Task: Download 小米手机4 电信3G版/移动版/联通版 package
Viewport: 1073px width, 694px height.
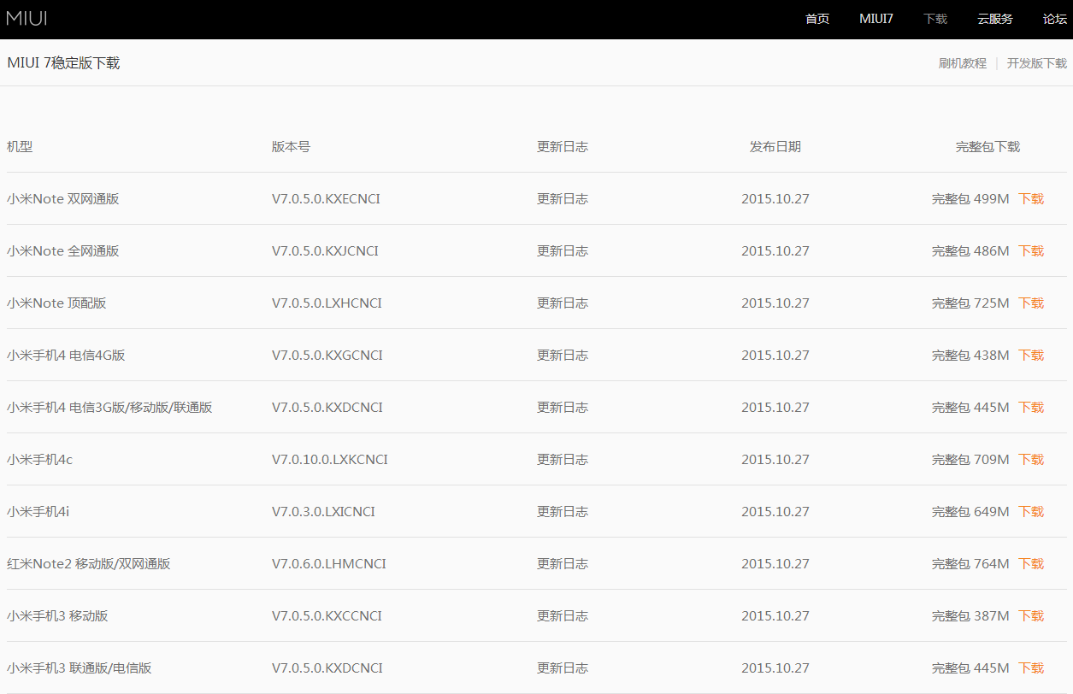Action: coord(1031,408)
